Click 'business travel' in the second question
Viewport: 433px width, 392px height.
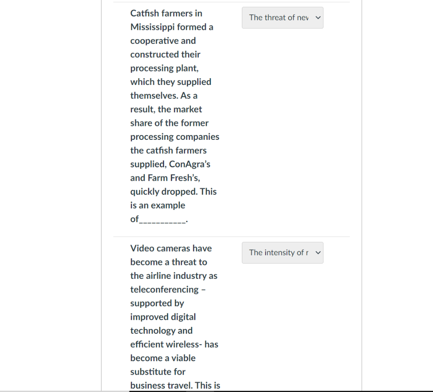tap(160, 385)
